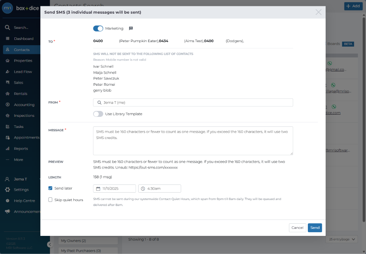
Task: Click second row WhatsApp icon
Action: 333,85
